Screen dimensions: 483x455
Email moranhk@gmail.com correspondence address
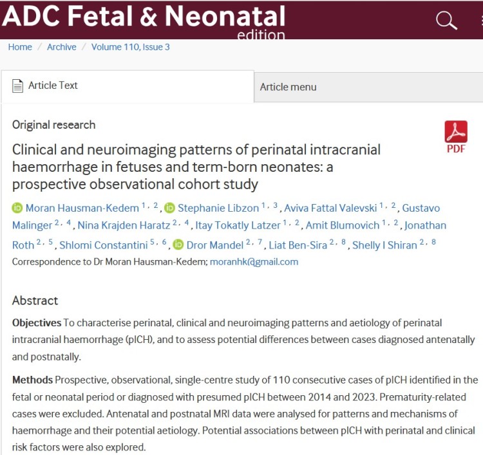(254, 262)
